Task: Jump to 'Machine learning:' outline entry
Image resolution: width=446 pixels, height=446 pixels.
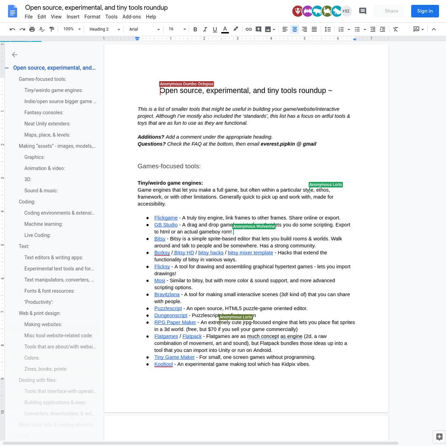Action: tap(44, 224)
